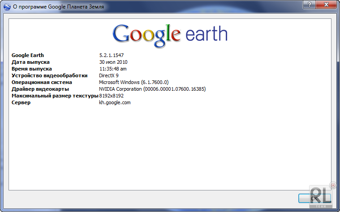Click the 'DirectX 9' renderer value
340x212 pixels.
coord(109,75)
